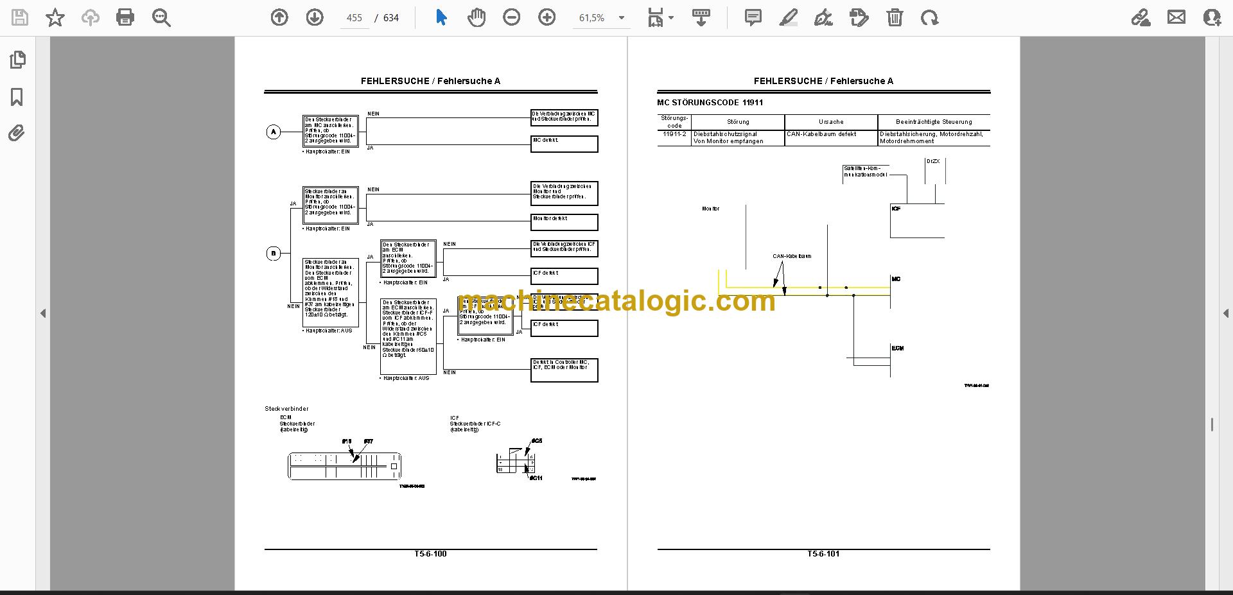This screenshot has width=1233, height=595.
Task: Expand the left navigation pane arrow
Action: 43,313
